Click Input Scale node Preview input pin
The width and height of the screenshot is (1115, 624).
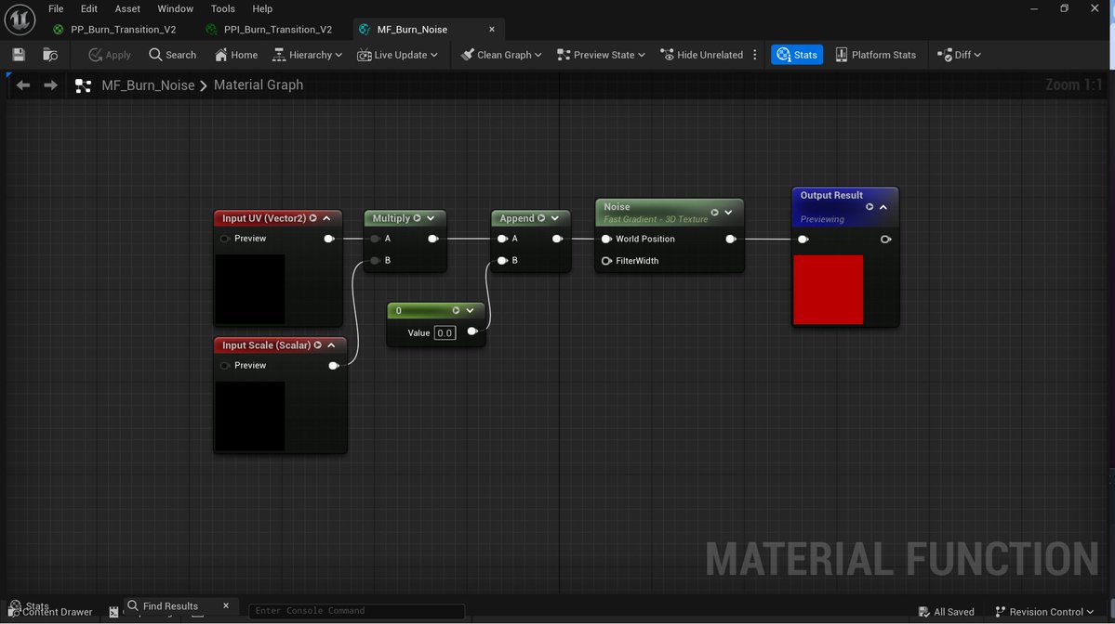click(225, 366)
